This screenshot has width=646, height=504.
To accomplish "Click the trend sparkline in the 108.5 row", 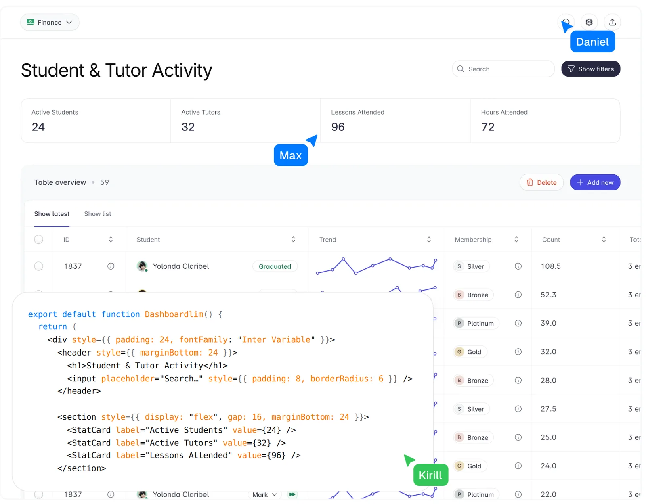I will point(376,266).
